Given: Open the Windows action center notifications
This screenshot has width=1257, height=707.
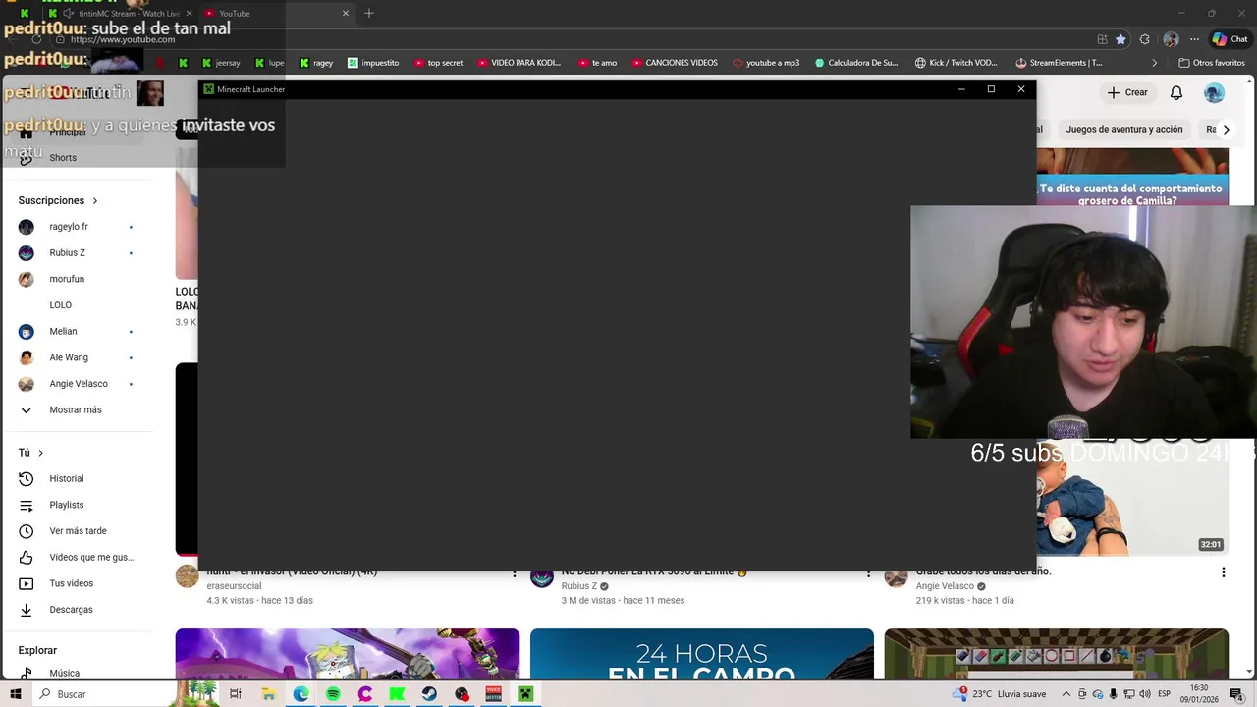Looking at the screenshot, I should tap(1236, 694).
